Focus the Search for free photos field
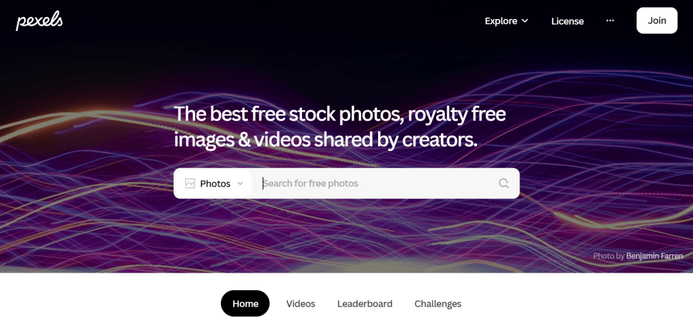This screenshot has width=693, height=318. point(376,183)
